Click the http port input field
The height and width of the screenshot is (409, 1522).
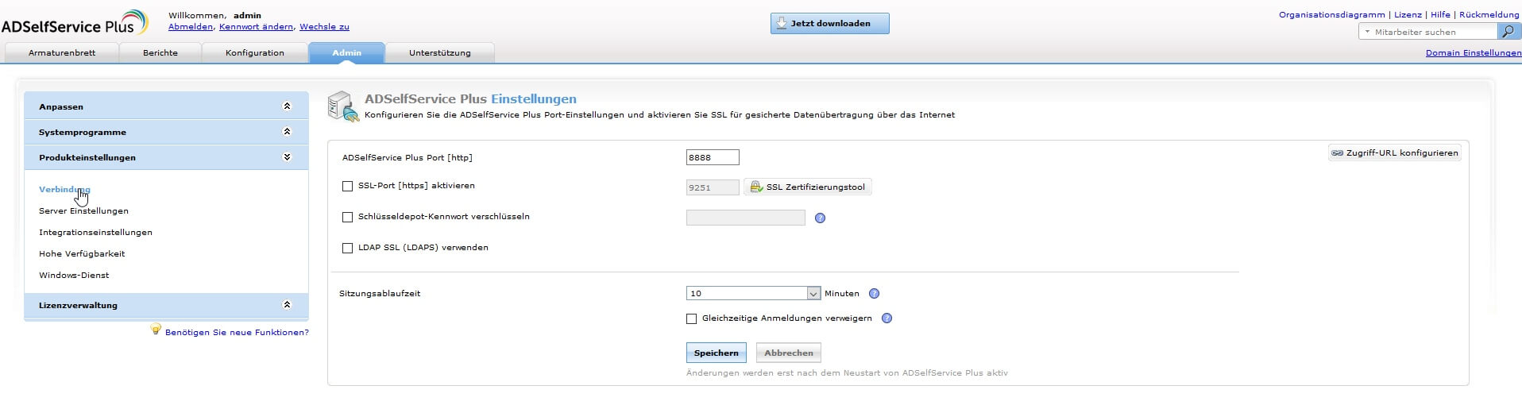click(713, 157)
